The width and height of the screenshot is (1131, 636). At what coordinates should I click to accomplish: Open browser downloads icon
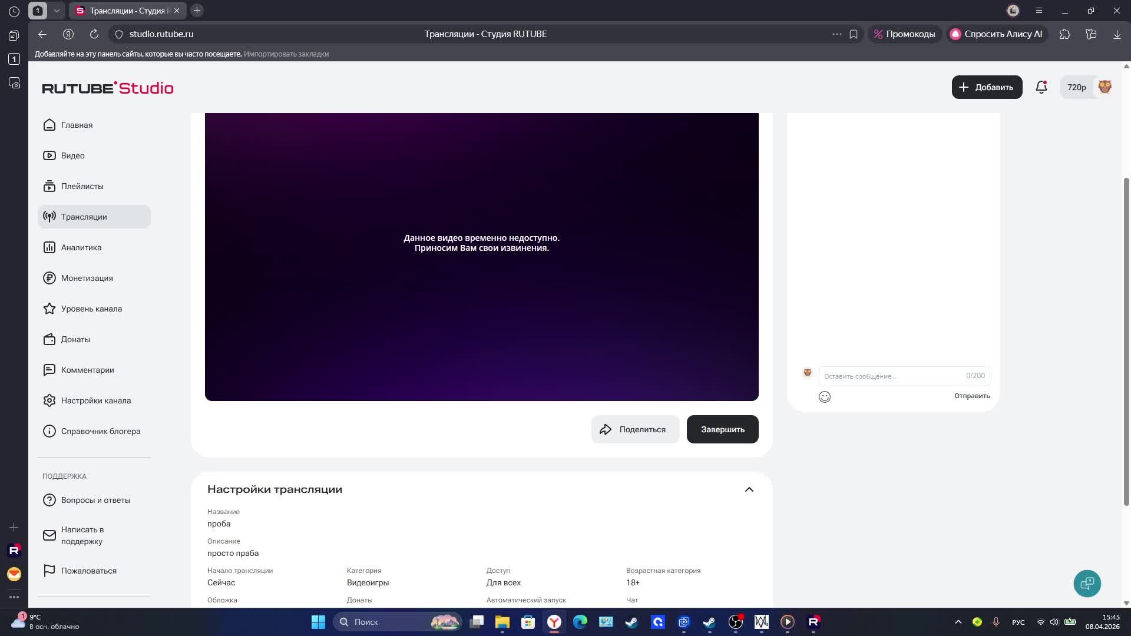(x=1116, y=34)
